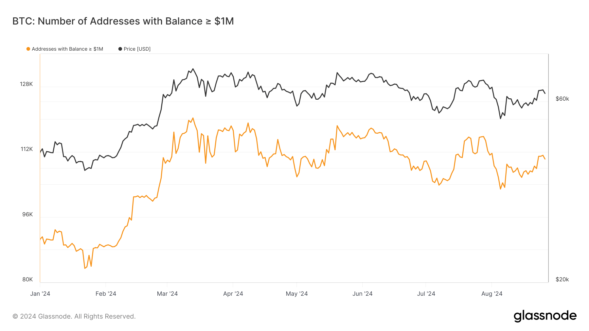Select the Jun '24 x-axis label
This screenshot has width=589, height=331.
[362, 293]
